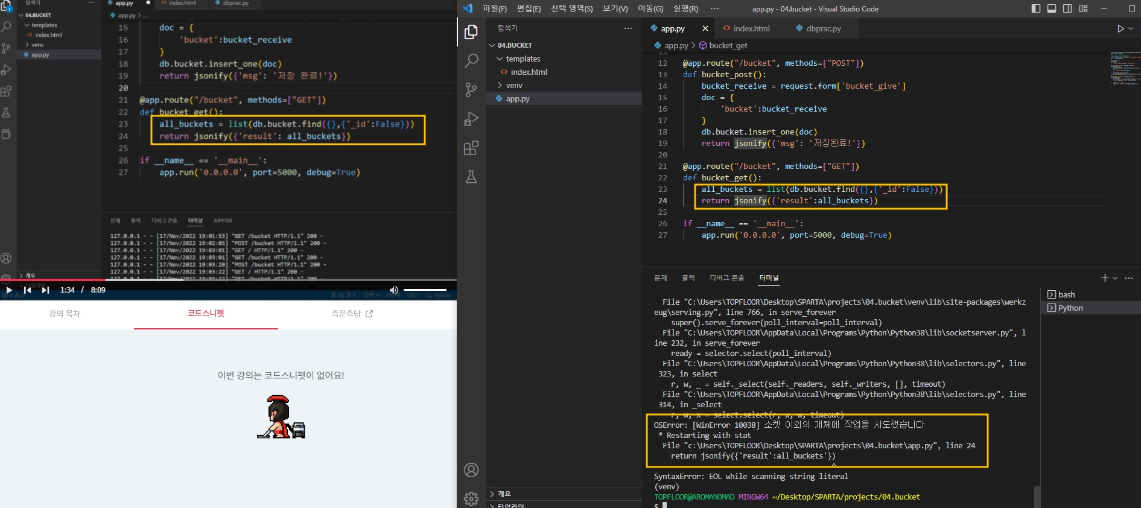Open the 선택 영역(S) menu
This screenshot has width=1141, height=508.
(572, 8)
